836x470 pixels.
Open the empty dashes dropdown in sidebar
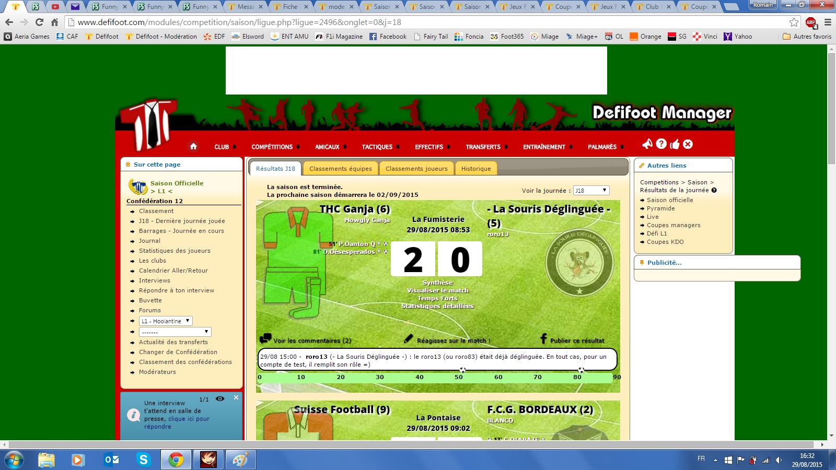pyautogui.click(x=175, y=332)
